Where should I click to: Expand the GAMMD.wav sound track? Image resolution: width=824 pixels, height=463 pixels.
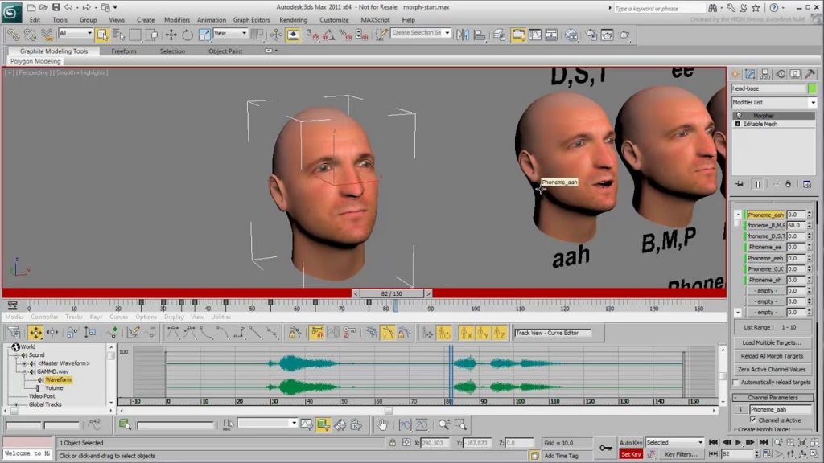(24, 371)
